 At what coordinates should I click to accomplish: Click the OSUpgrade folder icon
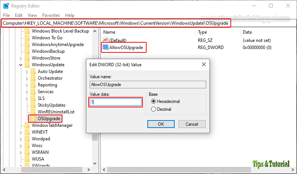click(x=33, y=119)
